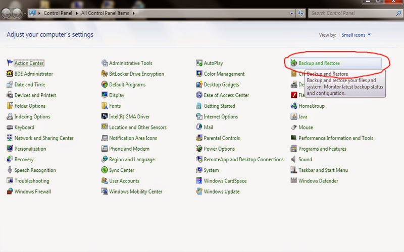The width and height of the screenshot is (404, 252).
Task: Open Phone and Modem
Action: click(x=129, y=149)
